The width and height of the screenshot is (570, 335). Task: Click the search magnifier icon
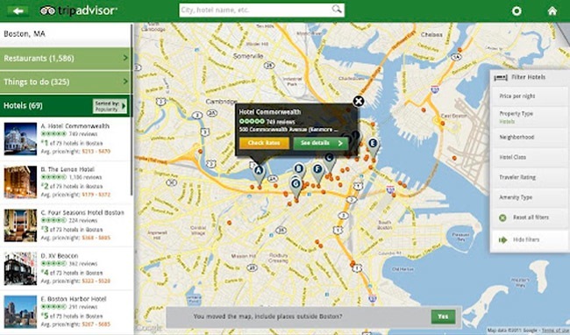(337, 10)
